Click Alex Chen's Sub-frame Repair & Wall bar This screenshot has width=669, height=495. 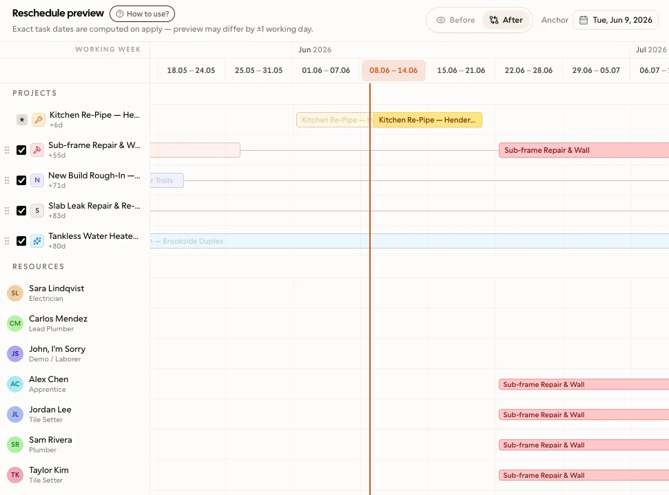(x=584, y=384)
